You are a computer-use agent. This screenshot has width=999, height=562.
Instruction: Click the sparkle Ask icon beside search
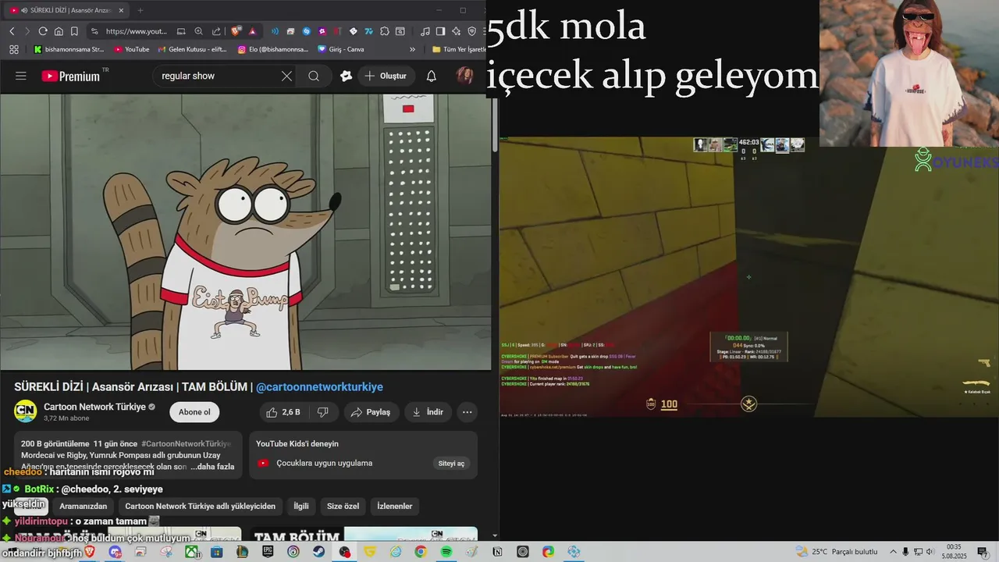coord(347,76)
